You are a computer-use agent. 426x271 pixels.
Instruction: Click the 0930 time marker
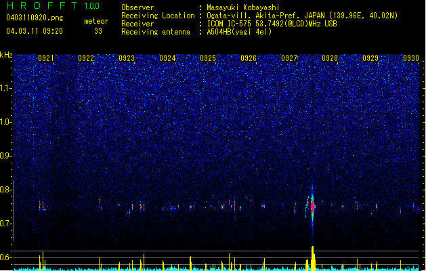tap(411, 58)
